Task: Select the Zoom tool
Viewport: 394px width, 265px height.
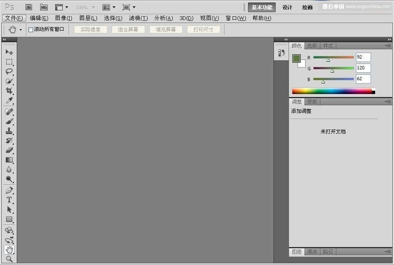Action: (x=9, y=259)
